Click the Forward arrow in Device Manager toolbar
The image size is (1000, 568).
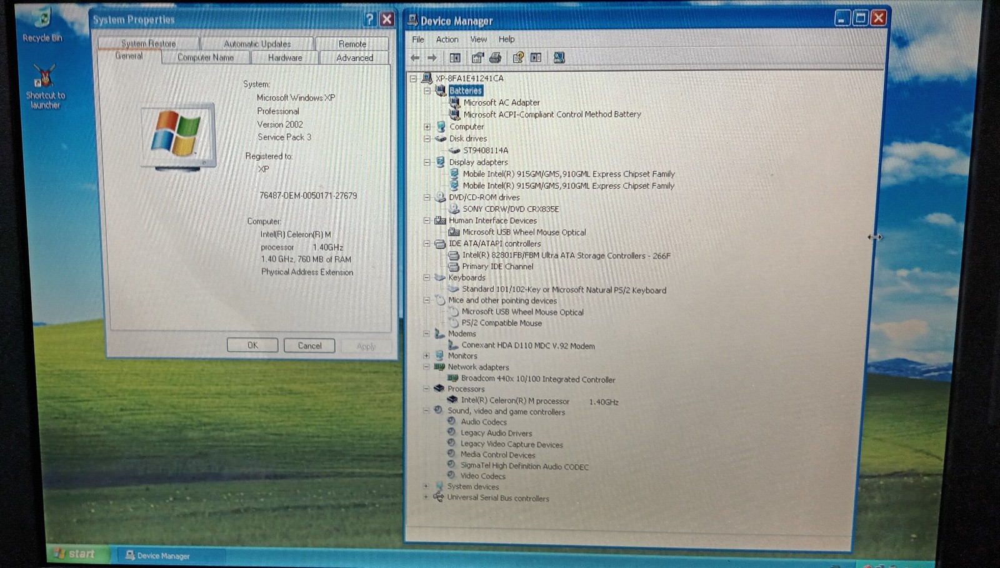[x=432, y=57]
